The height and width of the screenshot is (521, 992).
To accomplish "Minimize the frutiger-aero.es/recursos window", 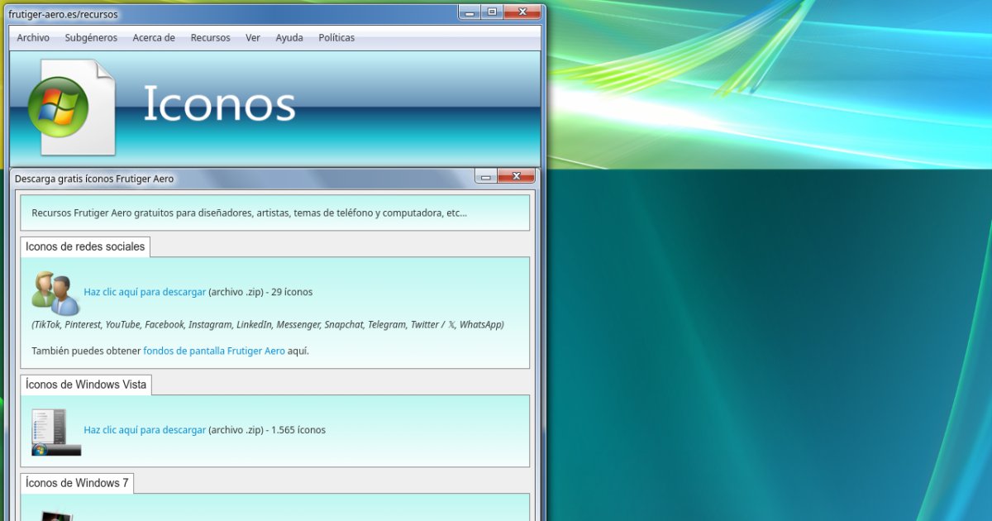I will point(470,12).
